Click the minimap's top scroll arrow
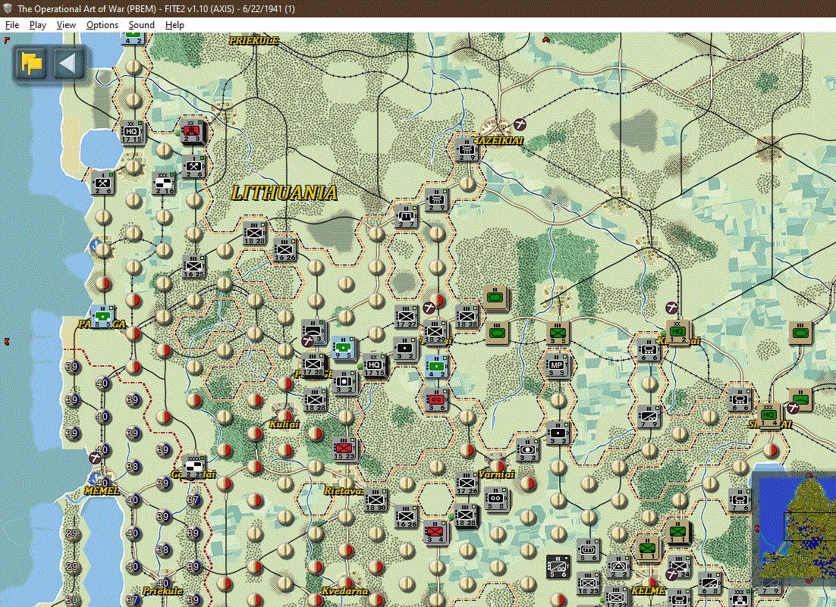Viewport: 836px width, 607px height. (x=809, y=475)
